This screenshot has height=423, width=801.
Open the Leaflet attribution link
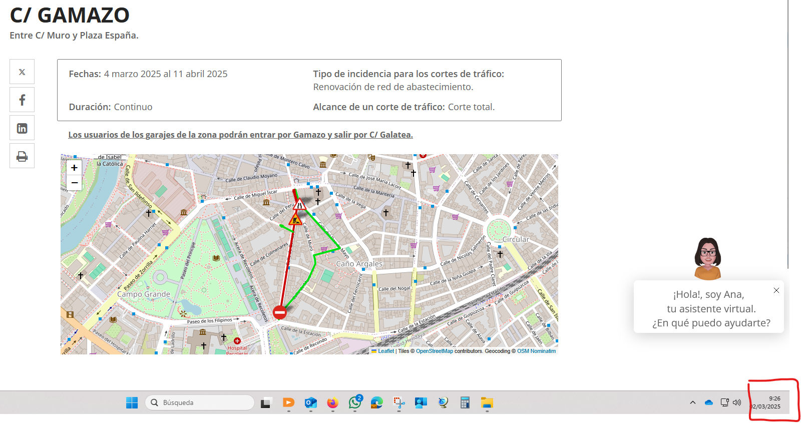pyautogui.click(x=386, y=351)
